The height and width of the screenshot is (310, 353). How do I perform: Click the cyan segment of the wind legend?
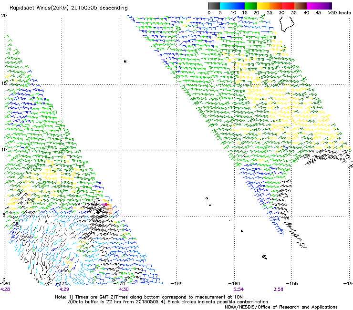(226, 6)
